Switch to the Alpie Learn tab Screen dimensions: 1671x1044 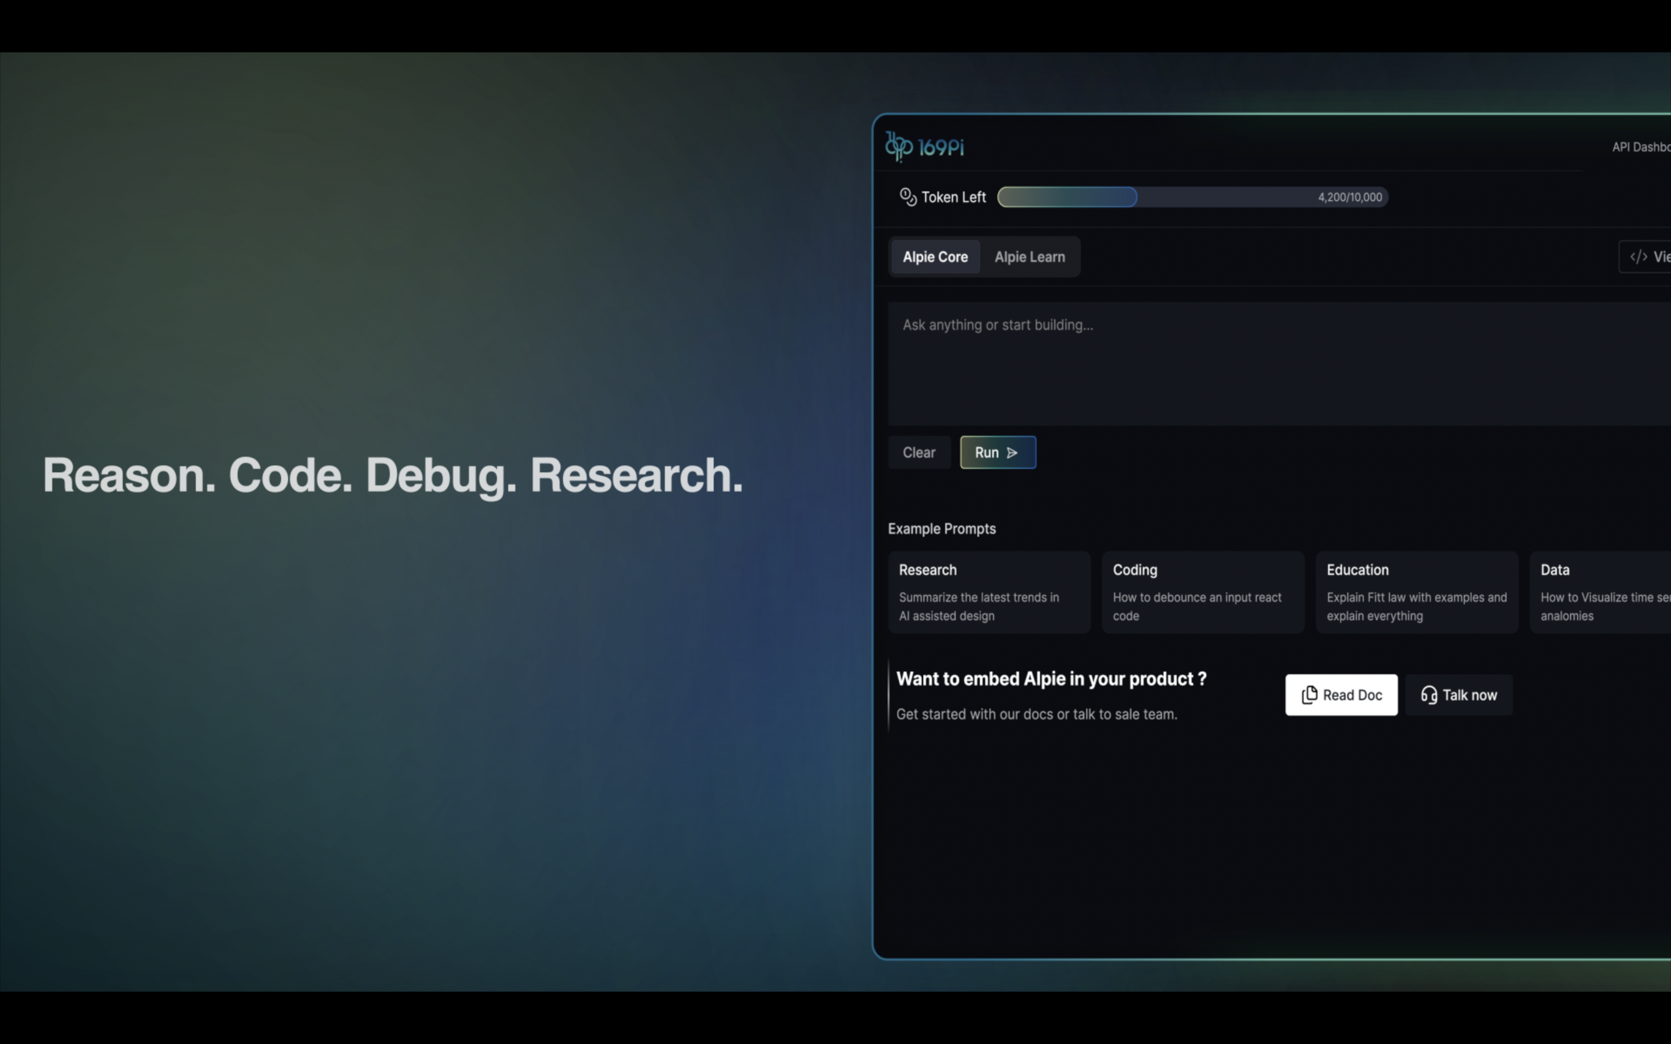[x=1029, y=256]
